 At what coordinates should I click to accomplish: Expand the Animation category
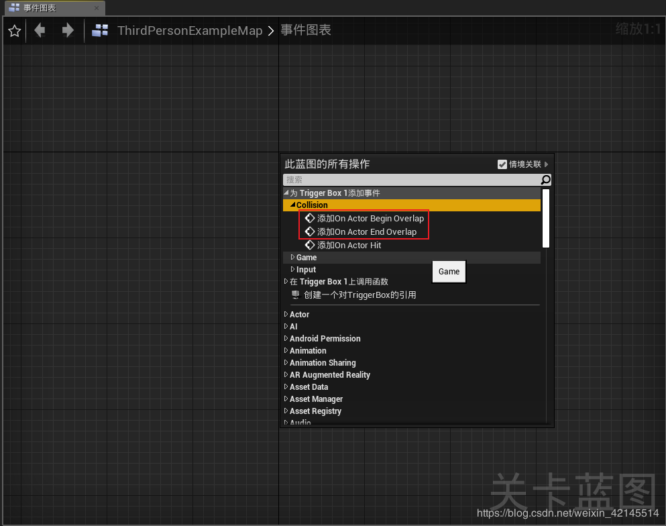pos(286,350)
